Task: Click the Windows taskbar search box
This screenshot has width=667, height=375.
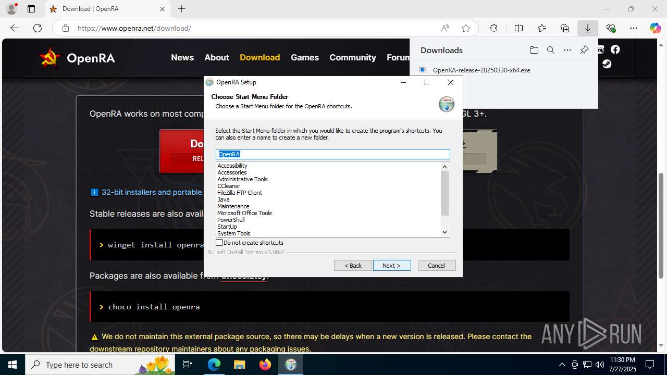Action: coord(99,365)
